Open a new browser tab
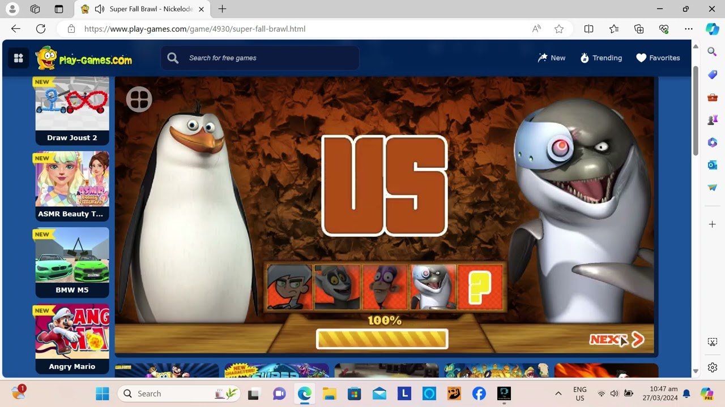The image size is (725, 407). click(x=223, y=9)
